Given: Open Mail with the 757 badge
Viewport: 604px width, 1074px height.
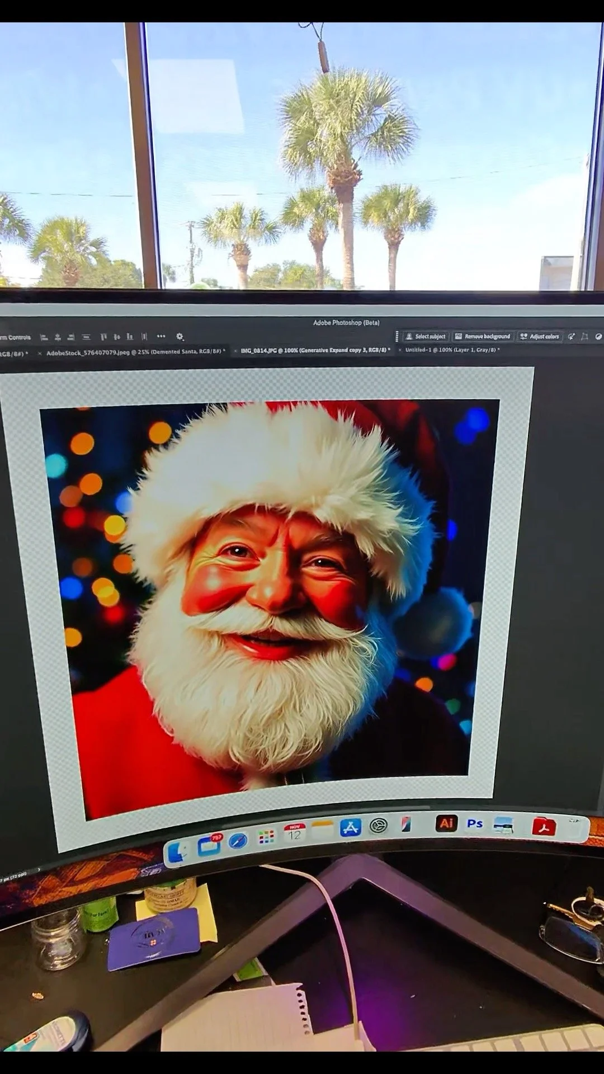Looking at the screenshot, I should (x=210, y=846).
